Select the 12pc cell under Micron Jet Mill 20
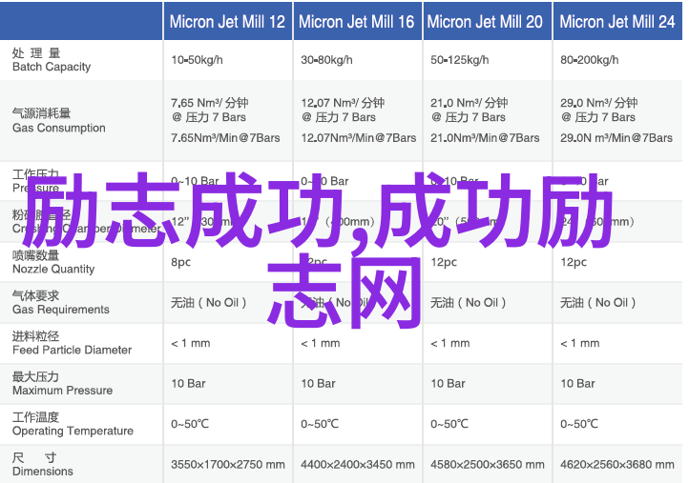The height and width of the screenshot is (483, 689). [444, 262]
